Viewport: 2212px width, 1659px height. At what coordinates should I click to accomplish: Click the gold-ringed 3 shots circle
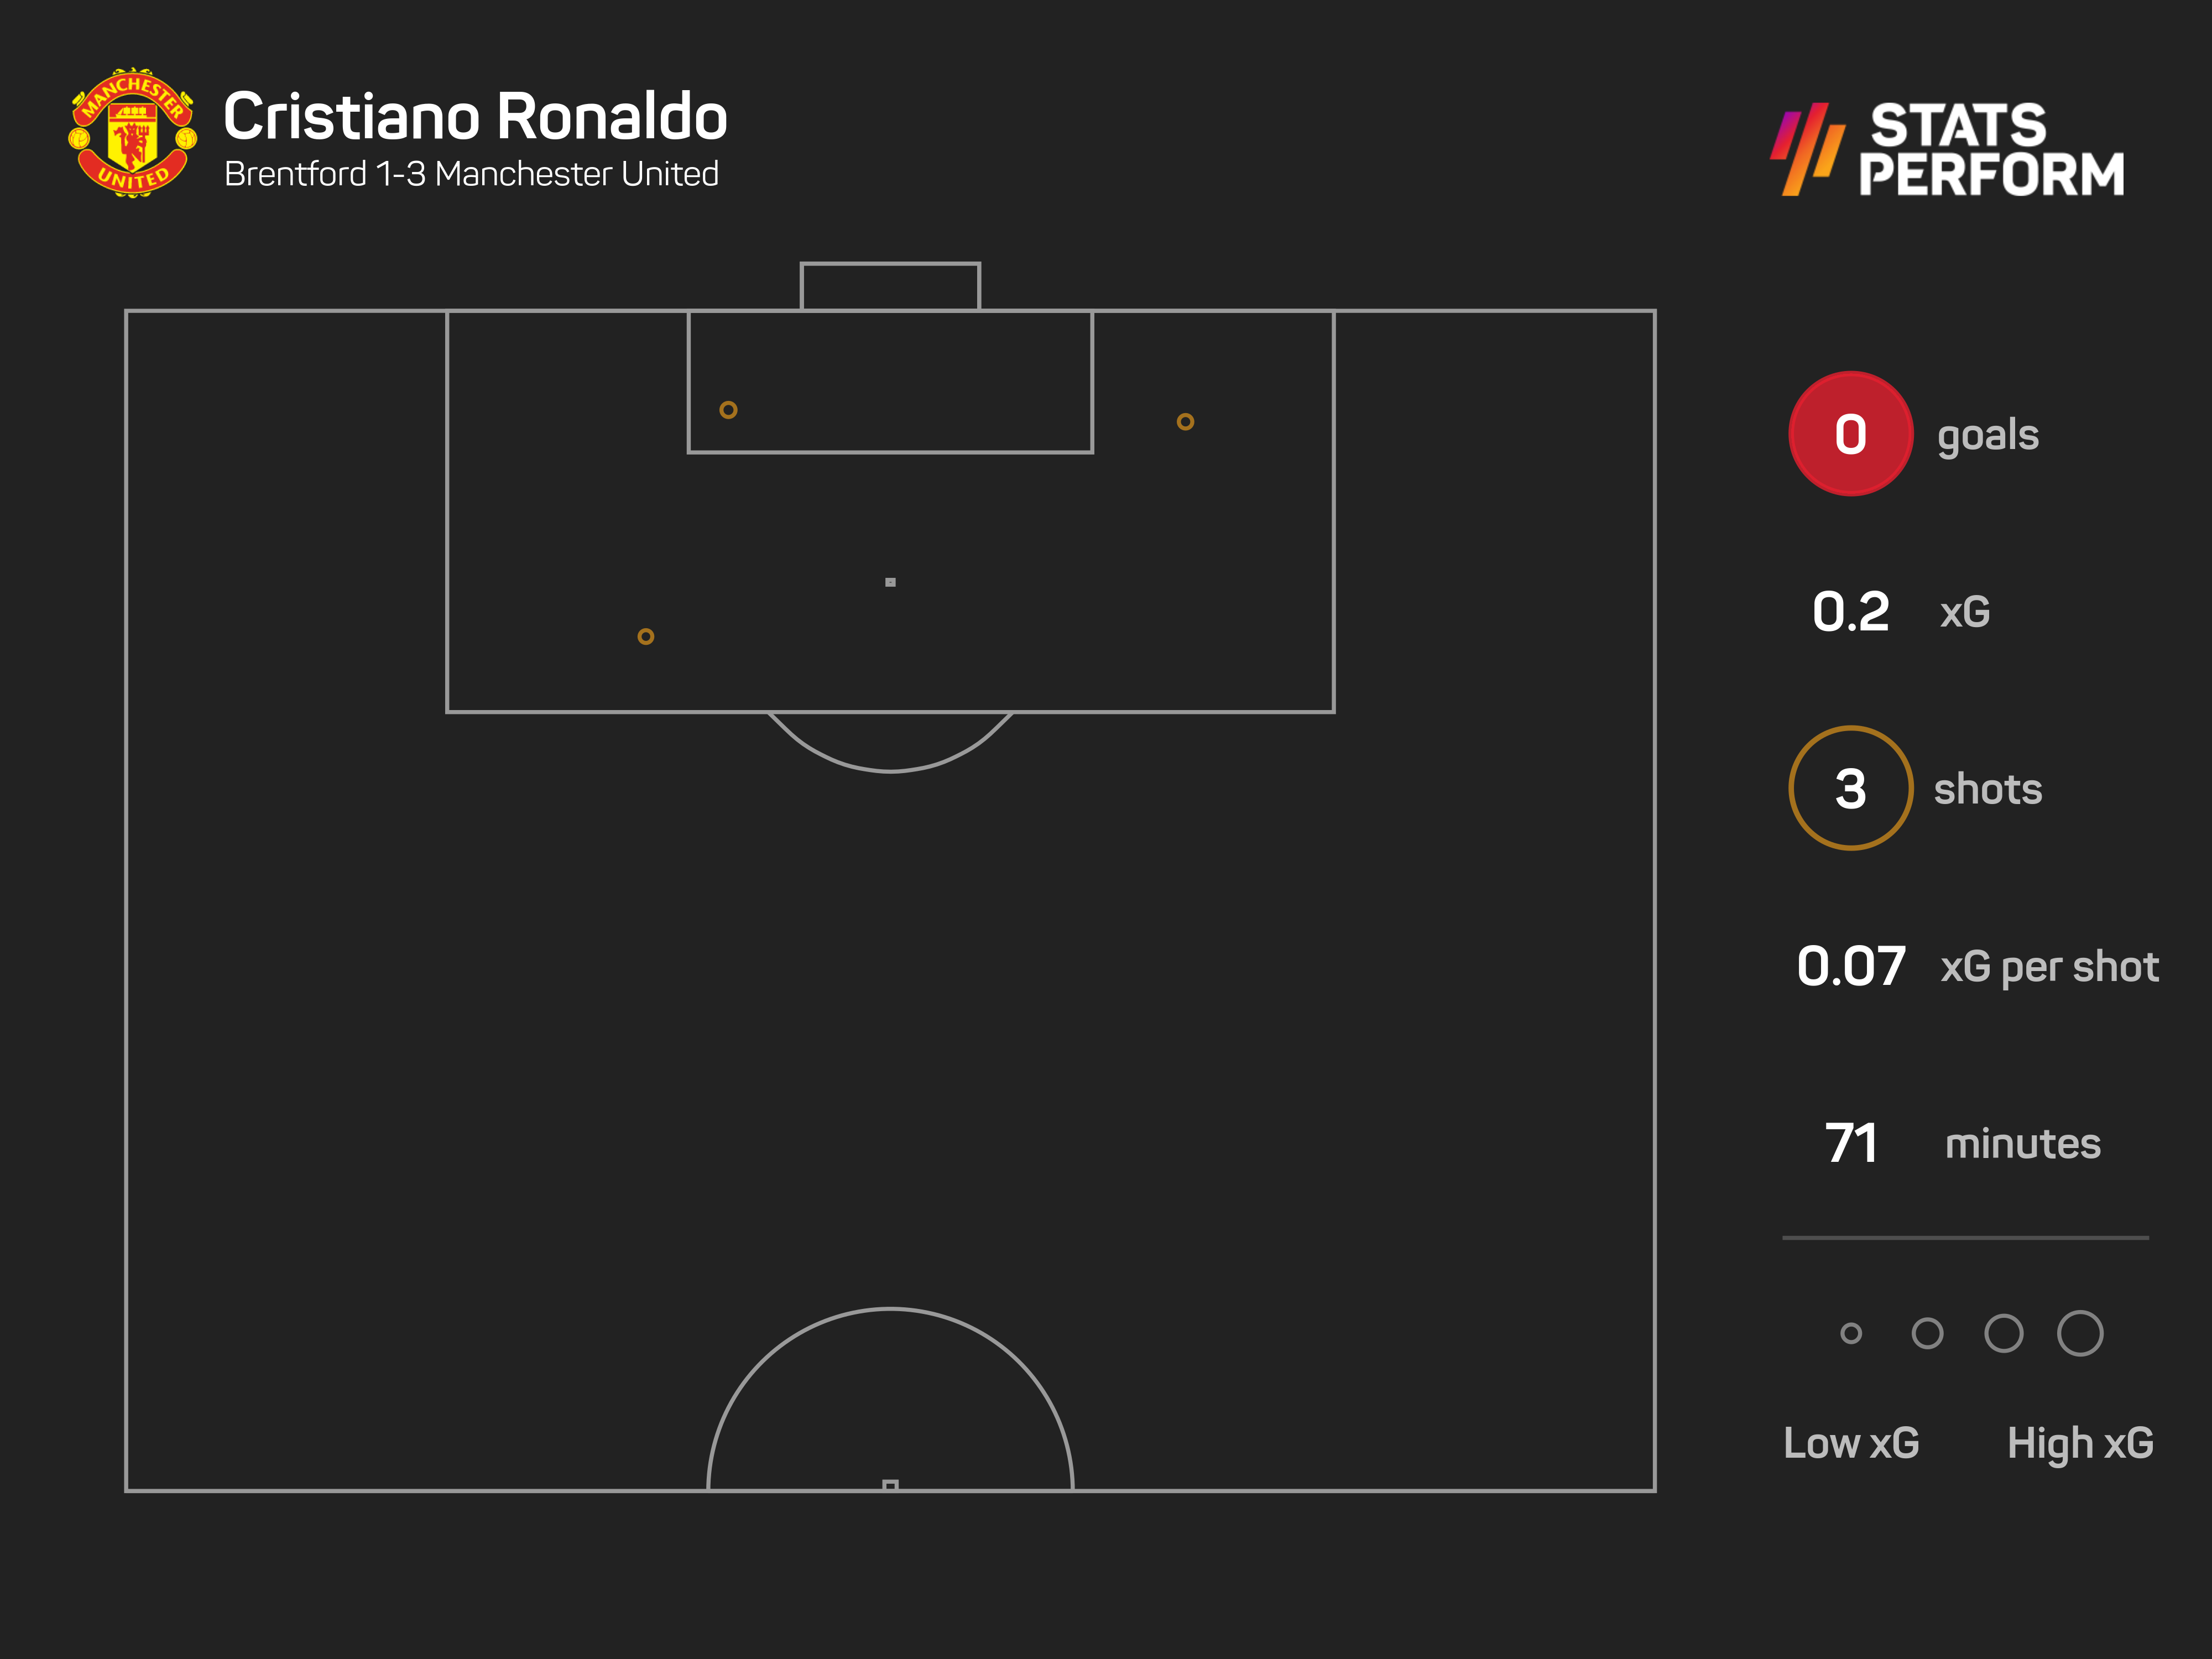pyautogui.click(x=1850, y=788)
